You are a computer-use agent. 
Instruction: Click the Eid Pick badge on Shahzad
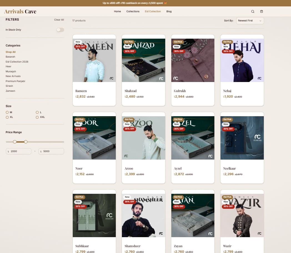pos(129,42)
